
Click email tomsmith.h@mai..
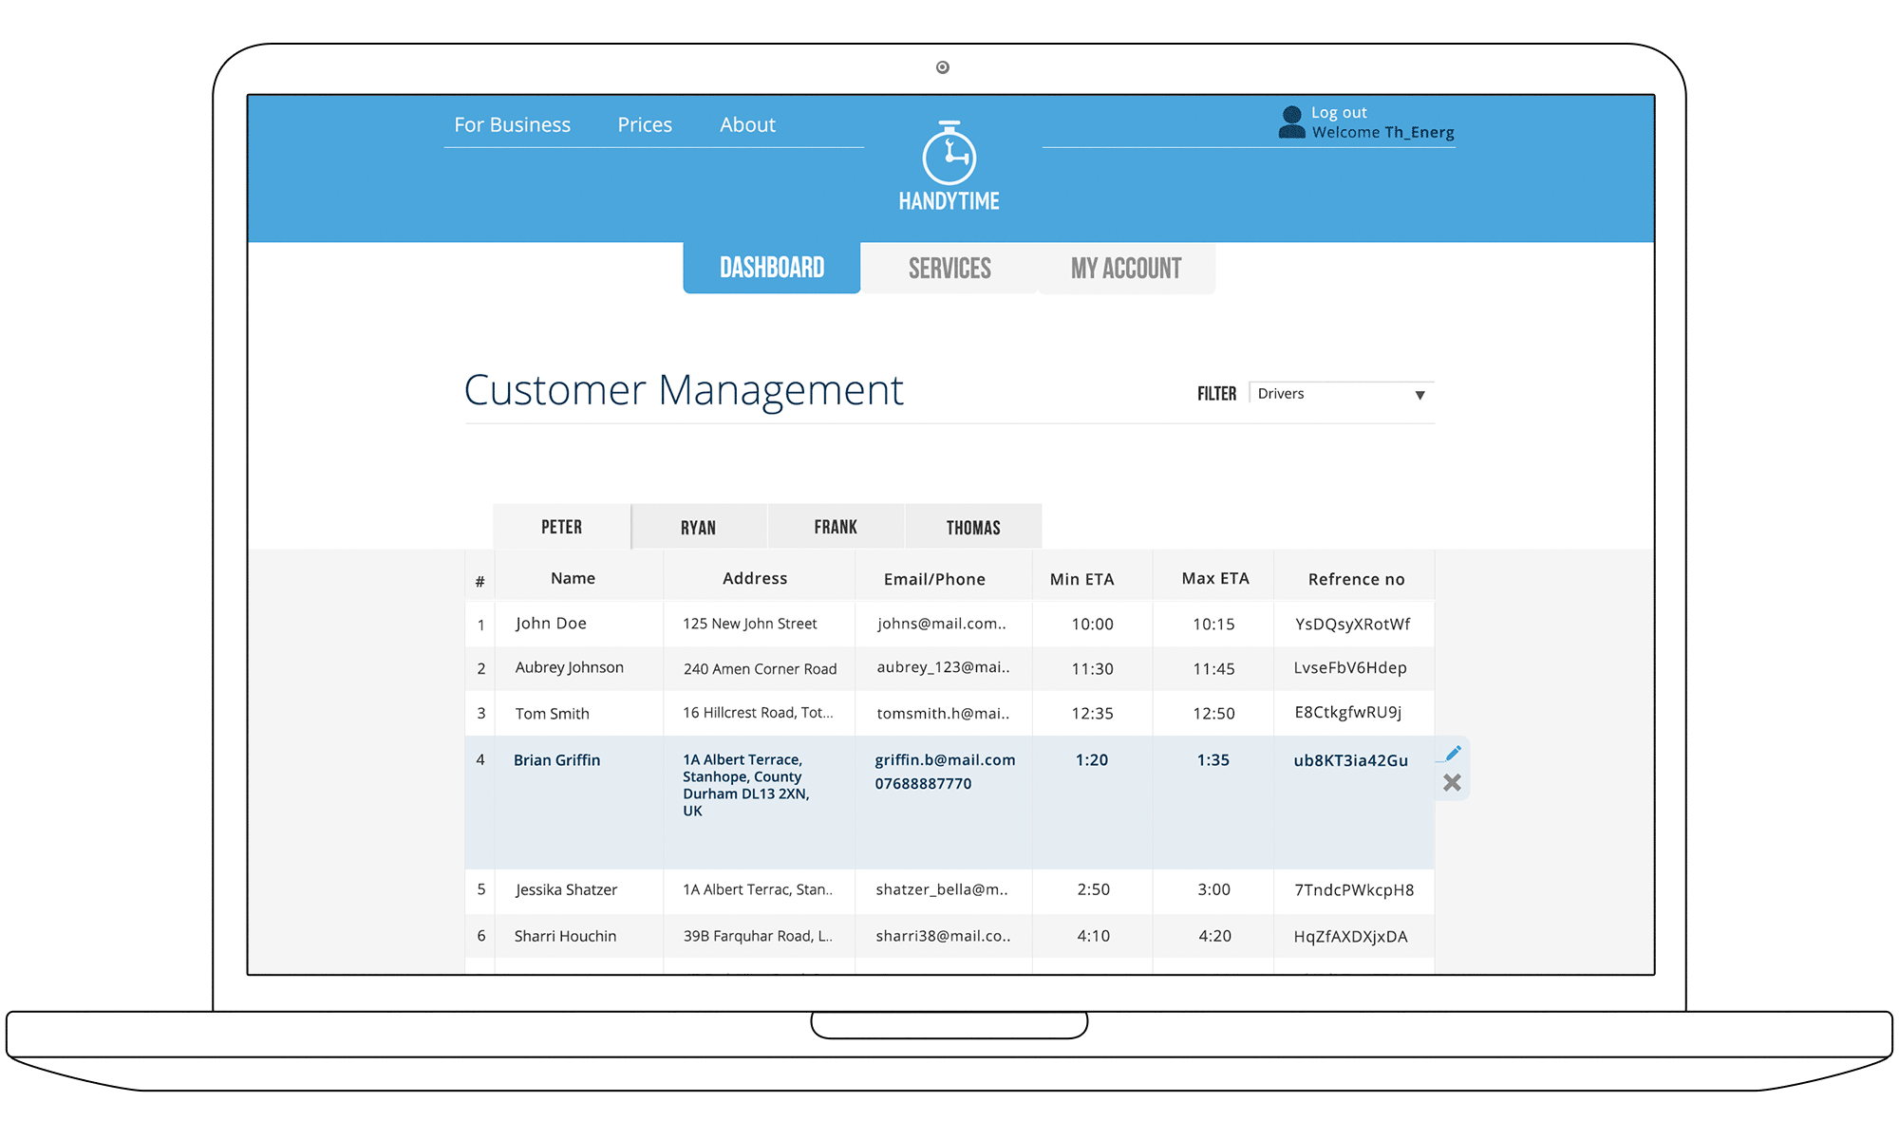(x=943, y=714)
